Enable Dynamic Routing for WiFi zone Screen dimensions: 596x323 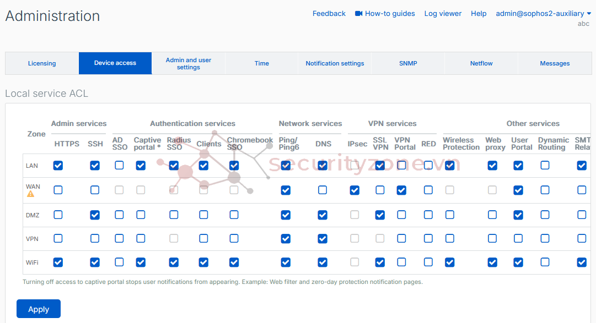coord(545,262)
